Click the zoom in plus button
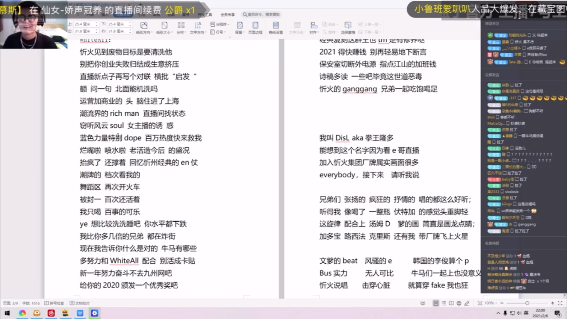The image size is (567, 319). click(552, 303)
